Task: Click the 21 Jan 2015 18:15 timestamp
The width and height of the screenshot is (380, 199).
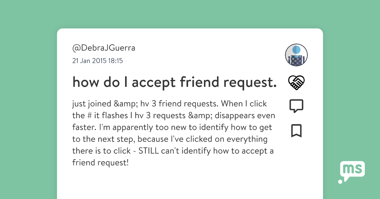Action: (98, 61)
